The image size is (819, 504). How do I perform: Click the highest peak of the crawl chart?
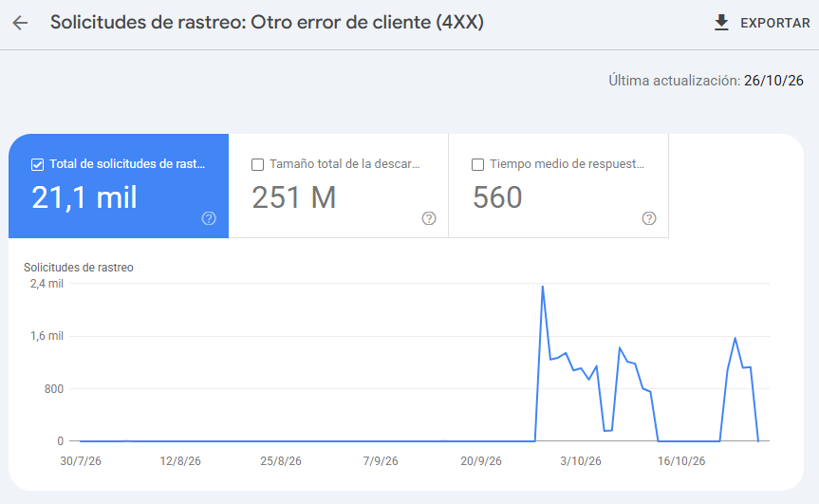[x=543, y=287]
